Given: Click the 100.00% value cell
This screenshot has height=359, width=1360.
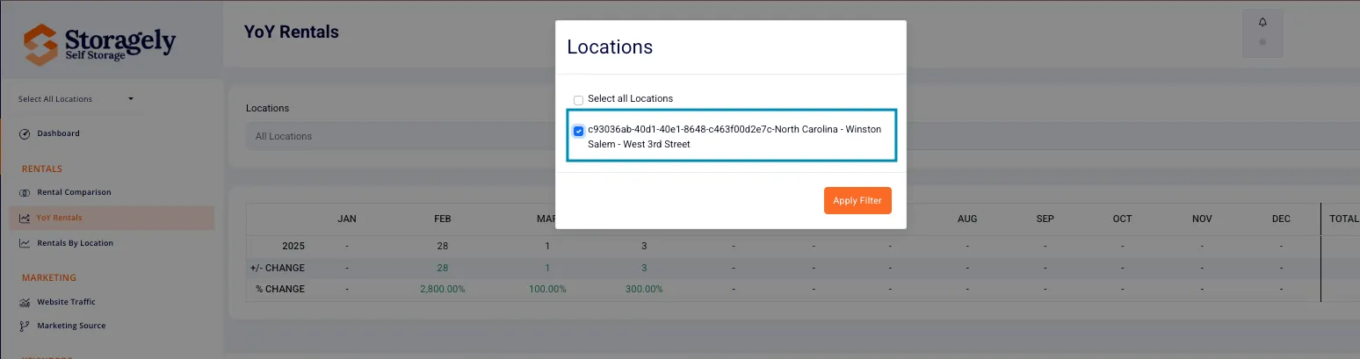Looking at the screenshot, I should pyautogui.click(x=548, y=289).
